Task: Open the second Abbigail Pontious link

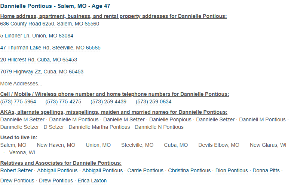Action: click(x=102, y=170)
